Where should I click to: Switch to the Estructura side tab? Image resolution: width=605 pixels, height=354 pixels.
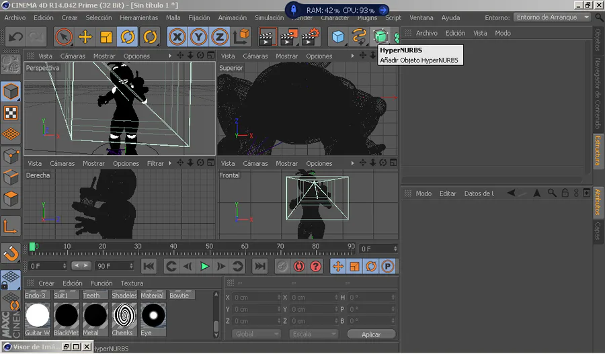coord(597,150)
